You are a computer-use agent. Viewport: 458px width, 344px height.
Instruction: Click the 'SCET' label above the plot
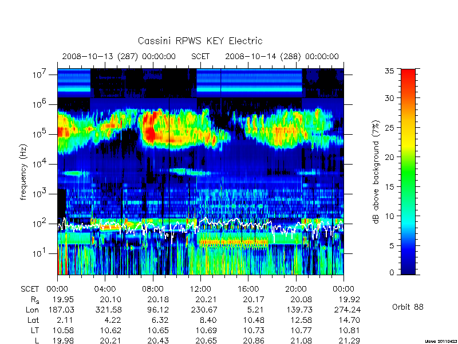pos(200,56)
